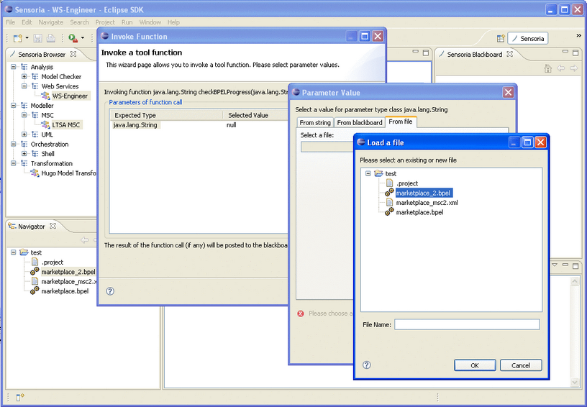Open the External Tools dropdown arrow
This screenshot has height=407, width=587.
point(83,38)
